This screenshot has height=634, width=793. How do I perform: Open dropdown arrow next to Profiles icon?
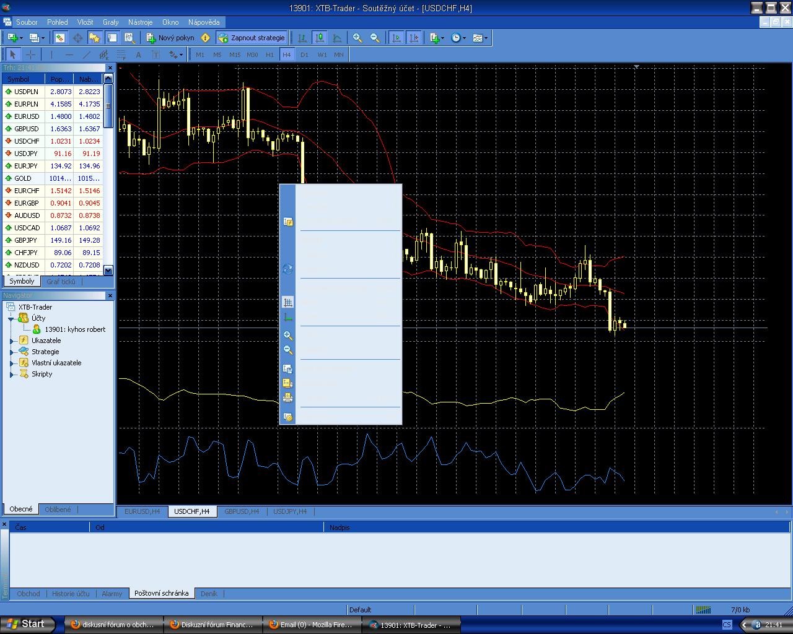[x=43, y=38]
